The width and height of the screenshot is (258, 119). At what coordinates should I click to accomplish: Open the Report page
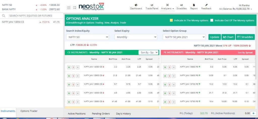click(x=194, y=7)
